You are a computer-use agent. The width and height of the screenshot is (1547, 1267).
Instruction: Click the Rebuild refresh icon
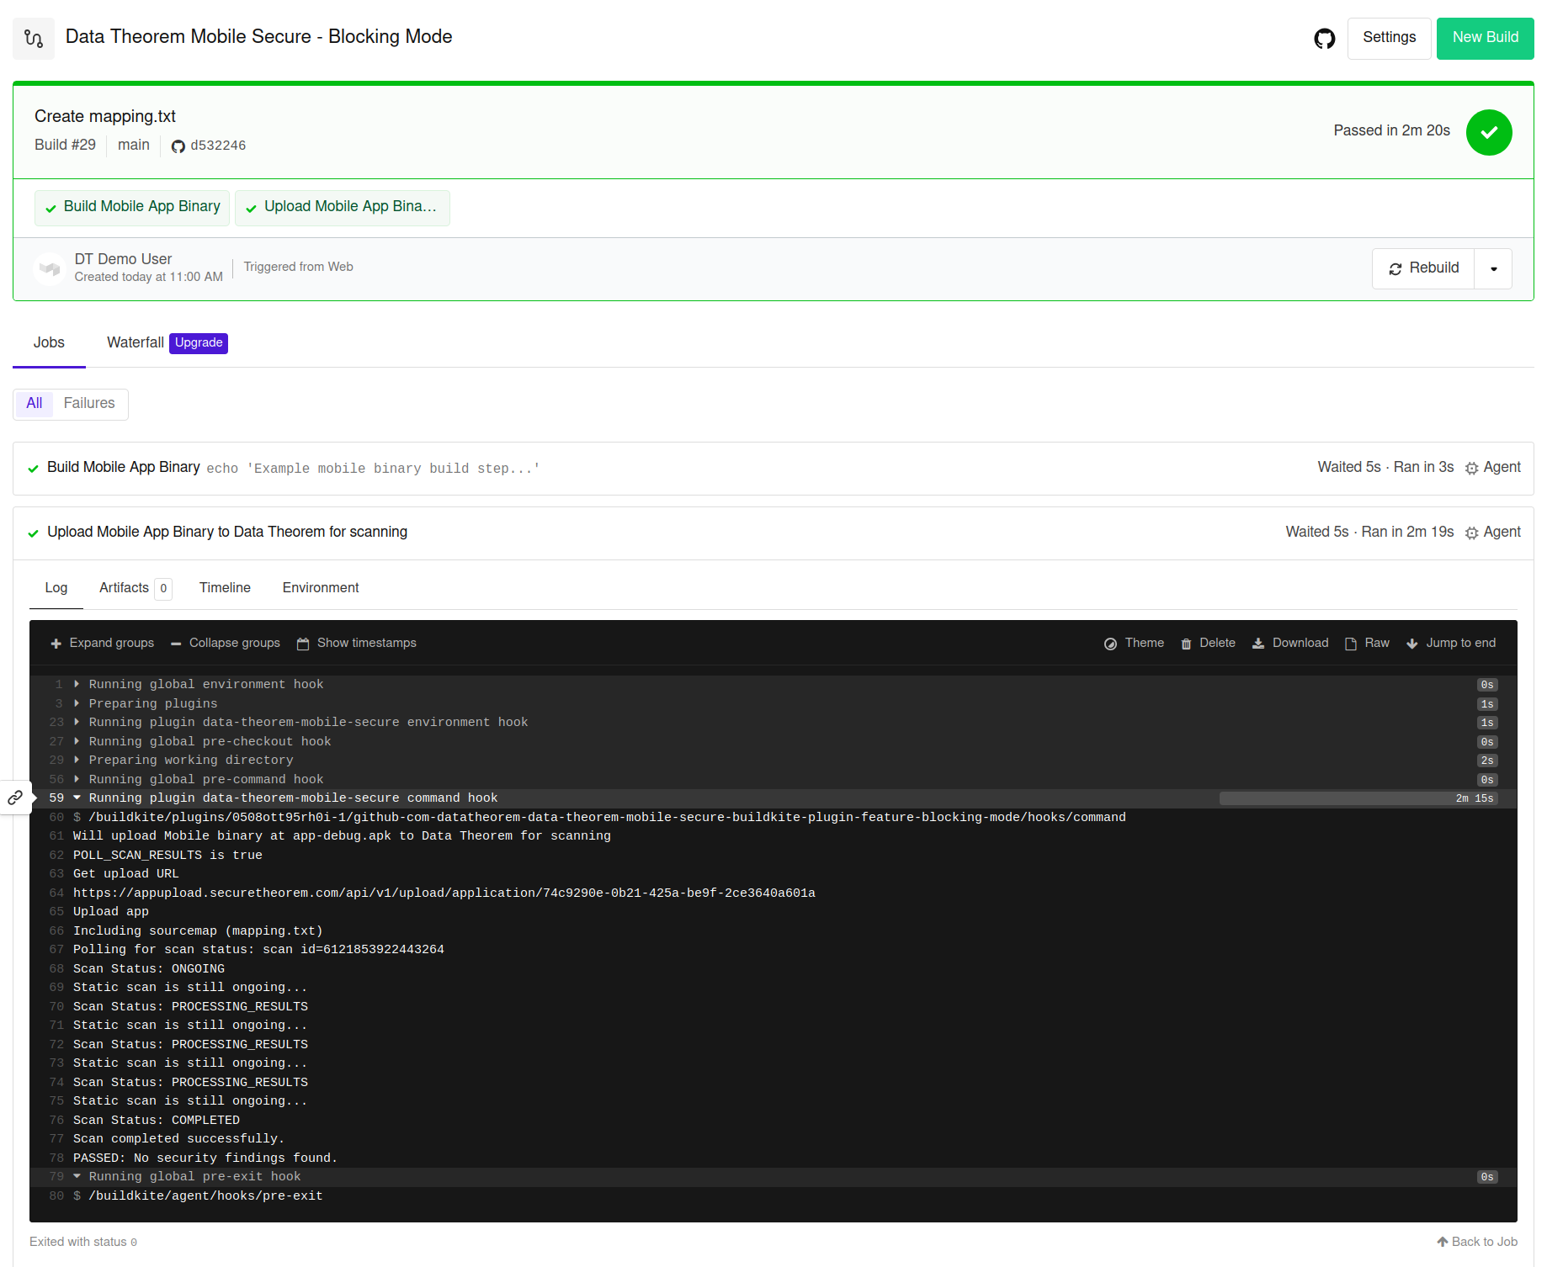1395,269
